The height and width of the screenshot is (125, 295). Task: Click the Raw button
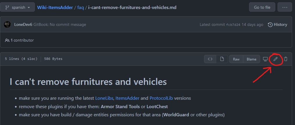[x=236, y=59]
